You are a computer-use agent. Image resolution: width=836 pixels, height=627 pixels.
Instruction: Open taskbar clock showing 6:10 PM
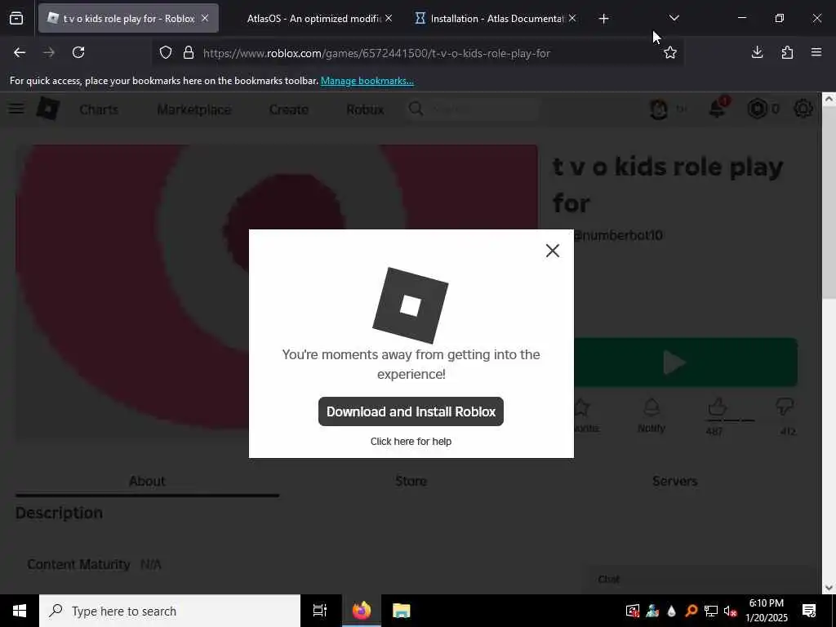click(766, 611)
